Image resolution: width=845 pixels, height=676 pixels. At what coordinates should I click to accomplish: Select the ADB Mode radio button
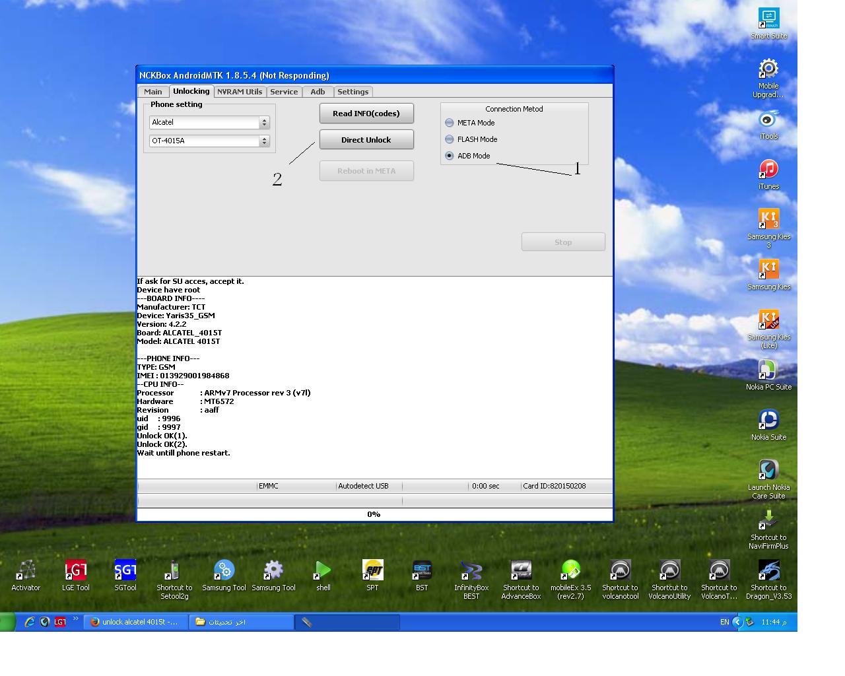[450, 156]
